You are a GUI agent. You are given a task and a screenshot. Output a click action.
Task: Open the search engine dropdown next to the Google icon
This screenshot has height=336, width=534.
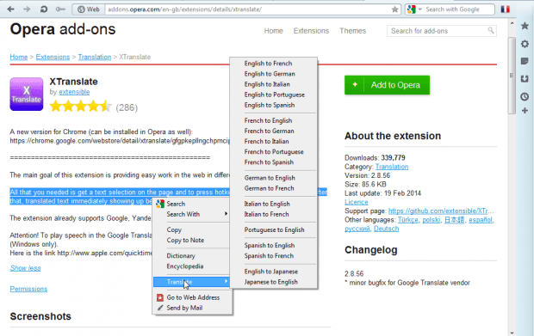click(x=419, y=9)
